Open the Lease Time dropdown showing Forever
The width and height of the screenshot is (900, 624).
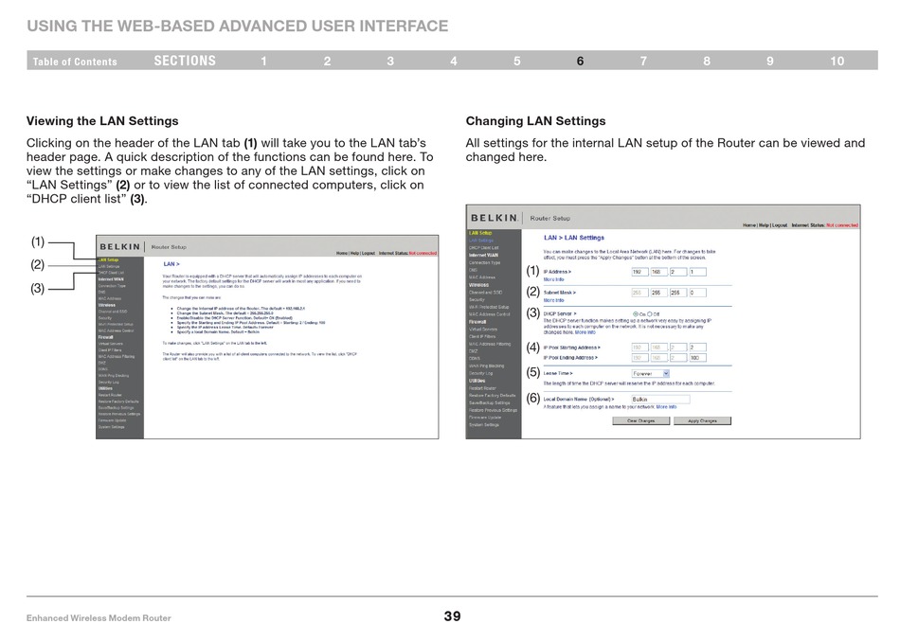coord(650,373)
